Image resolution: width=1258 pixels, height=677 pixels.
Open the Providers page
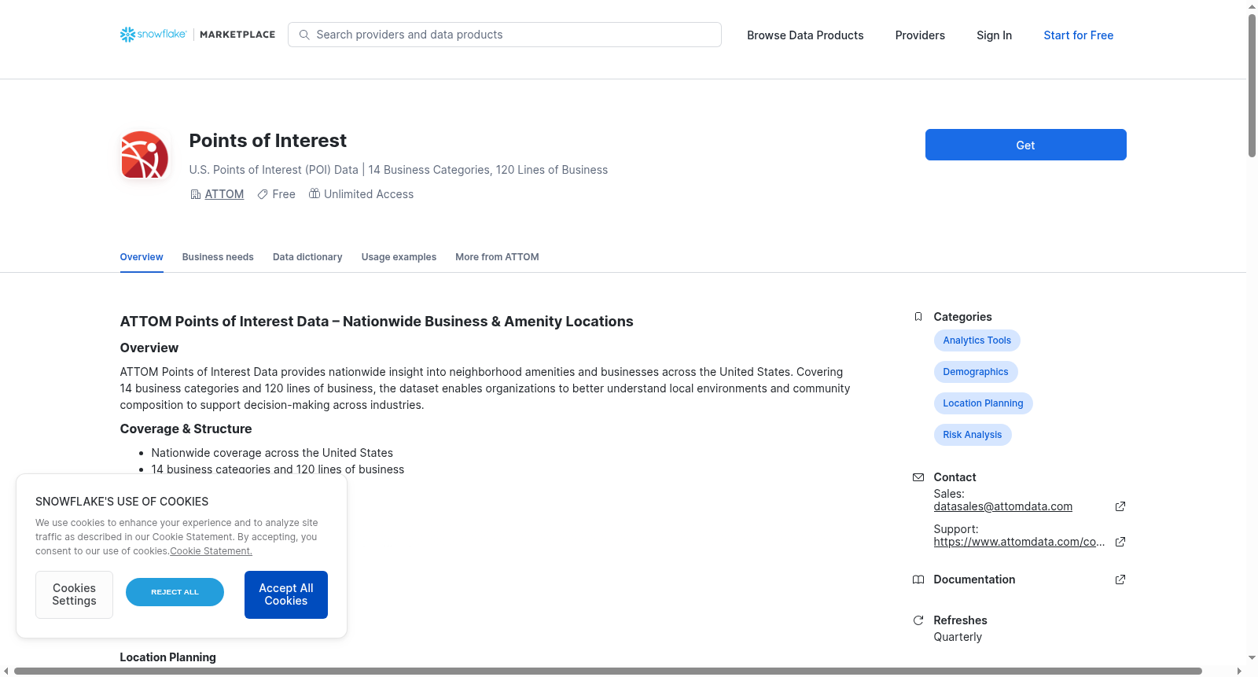pyautogui.click(x=920, y=35)
